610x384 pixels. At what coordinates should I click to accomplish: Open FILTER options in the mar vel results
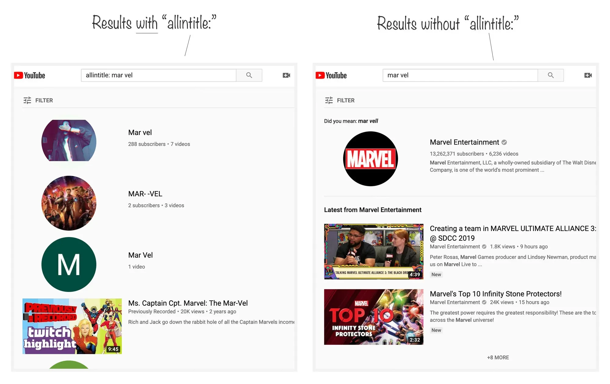click(x=340, y=100)
